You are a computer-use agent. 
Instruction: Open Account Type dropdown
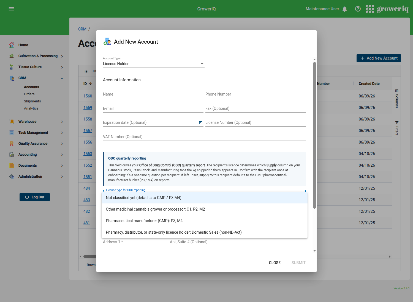[154, 64]
